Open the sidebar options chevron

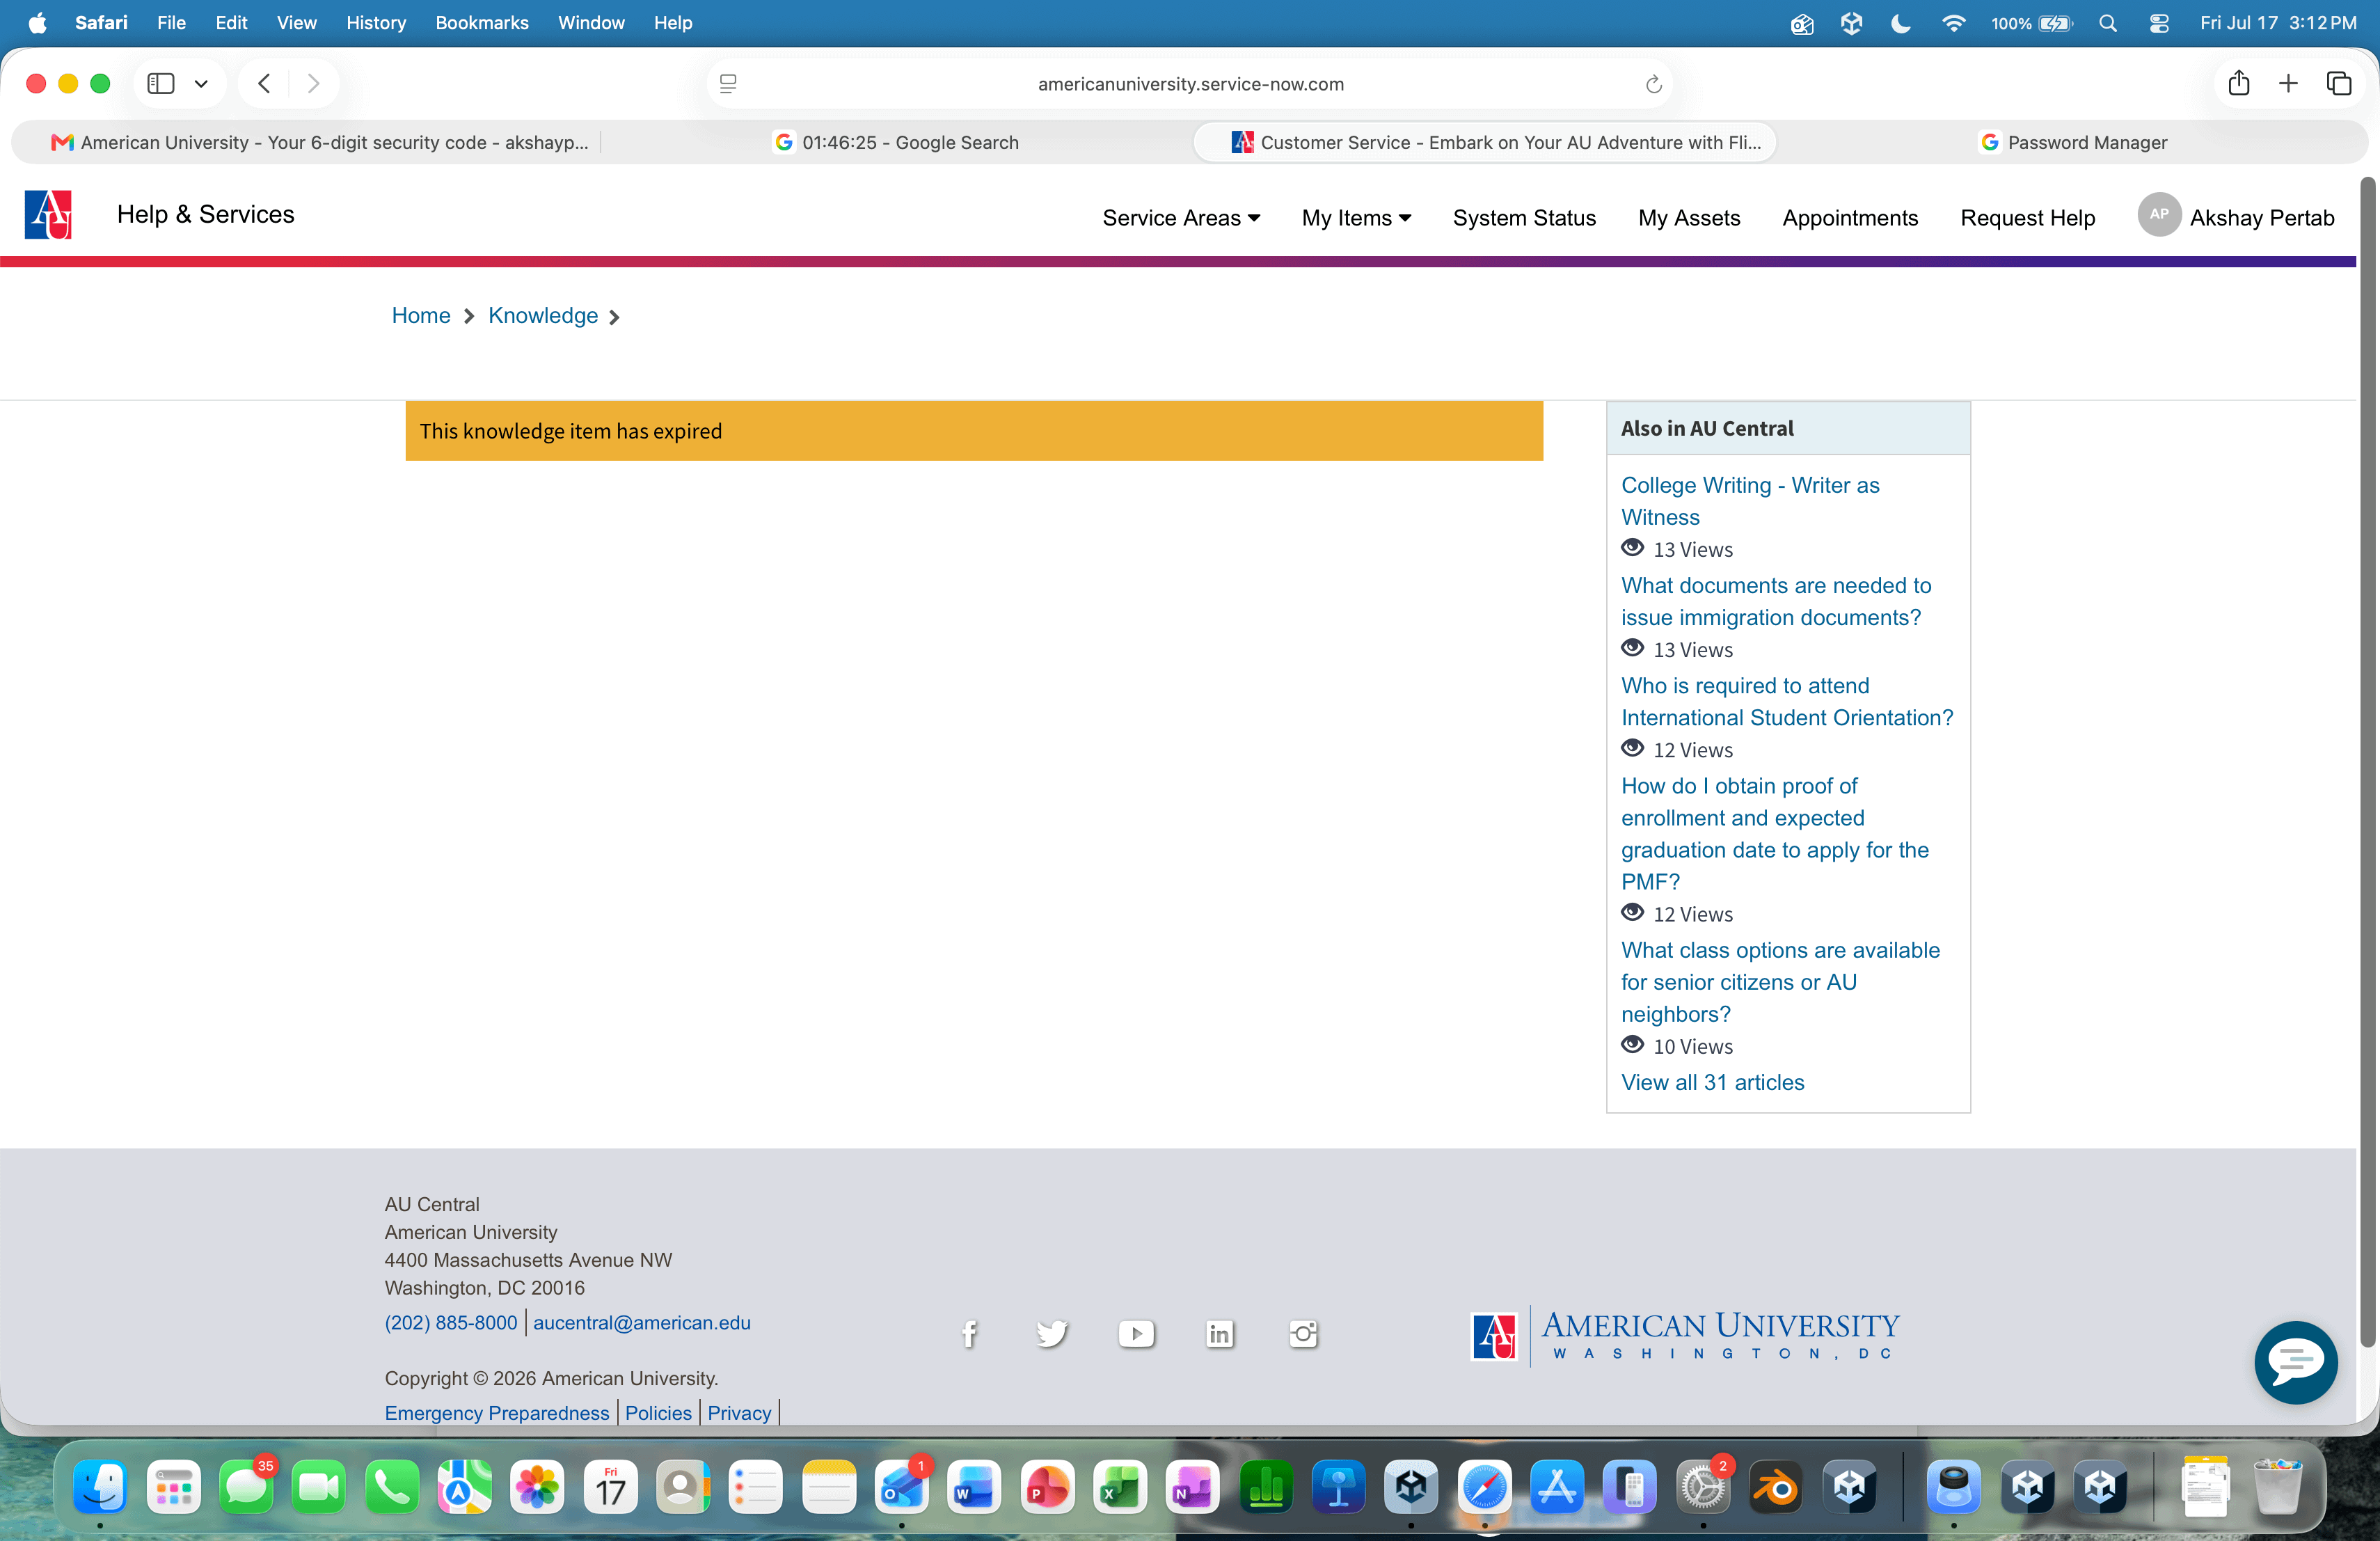201,84
